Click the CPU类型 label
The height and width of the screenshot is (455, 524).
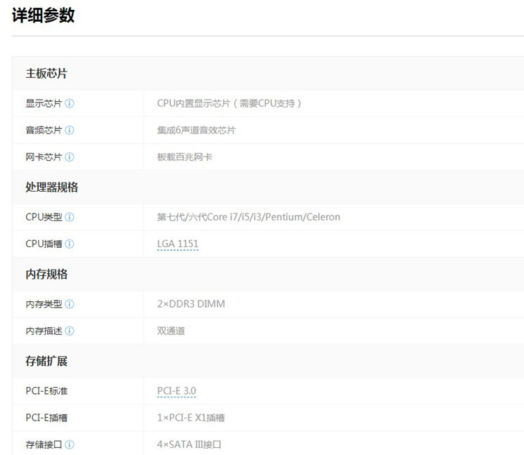click(x=44, y=217)
